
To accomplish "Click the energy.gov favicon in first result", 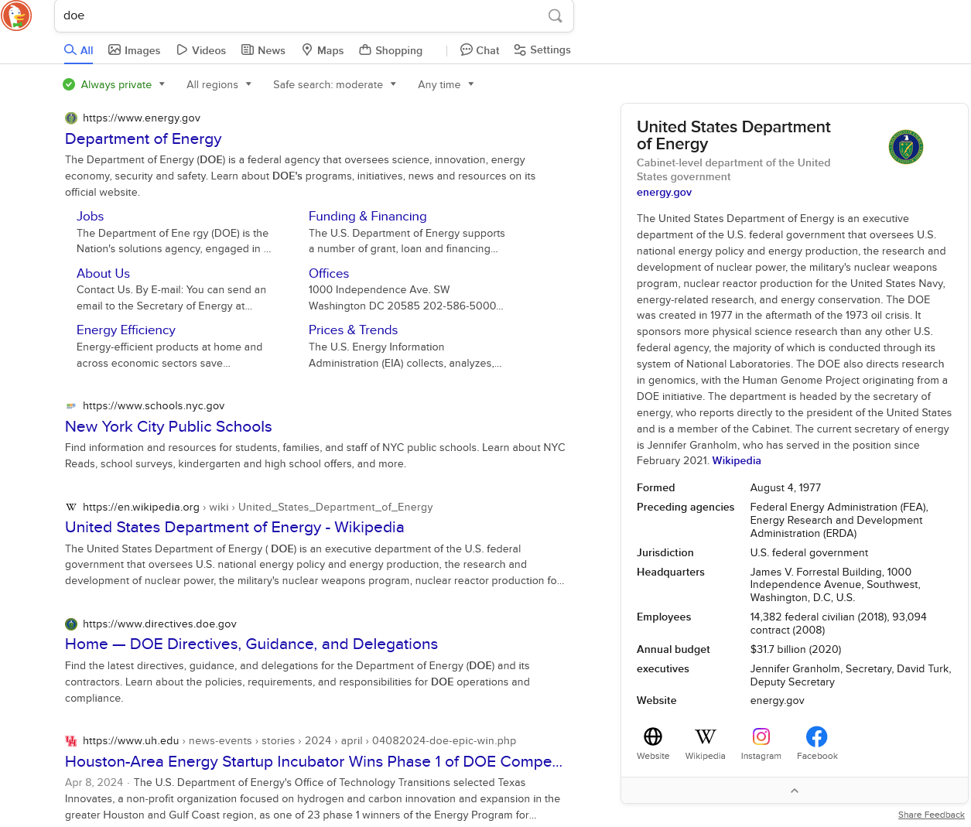I will [x=71, y=118].
